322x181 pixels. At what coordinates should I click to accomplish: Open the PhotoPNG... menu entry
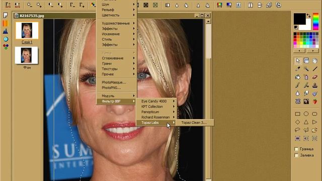(117, 87)
